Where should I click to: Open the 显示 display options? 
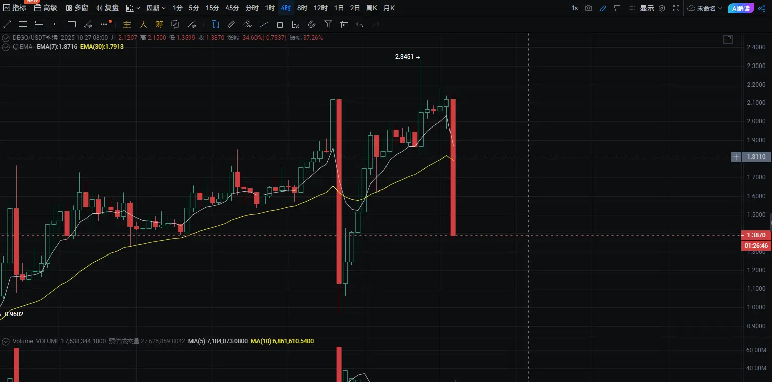coord(647,8)
